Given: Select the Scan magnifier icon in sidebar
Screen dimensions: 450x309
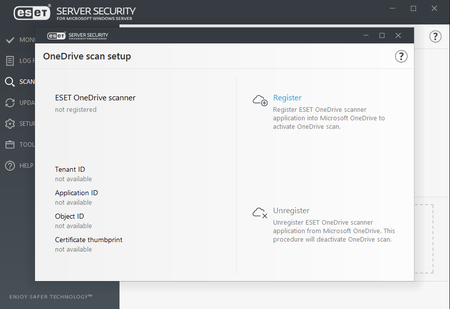Looking at the screenshot, I should [x=9, y=82].
